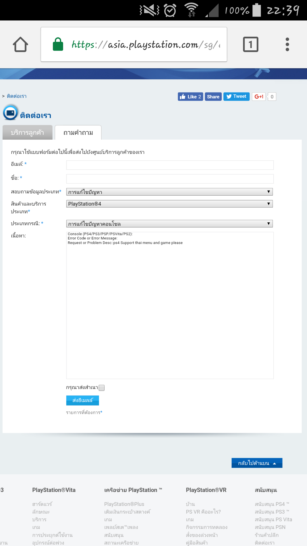The width and height of the screenshot is (307, 546).
Task: Tap the alarm icon in status bar
Action: (170, 11)
